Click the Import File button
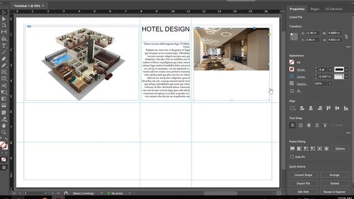The image size is (354, 199). point(303,184)
